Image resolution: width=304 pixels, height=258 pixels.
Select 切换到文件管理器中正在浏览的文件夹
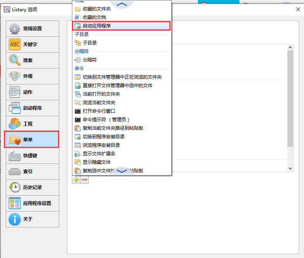click(x=122, y=77)
